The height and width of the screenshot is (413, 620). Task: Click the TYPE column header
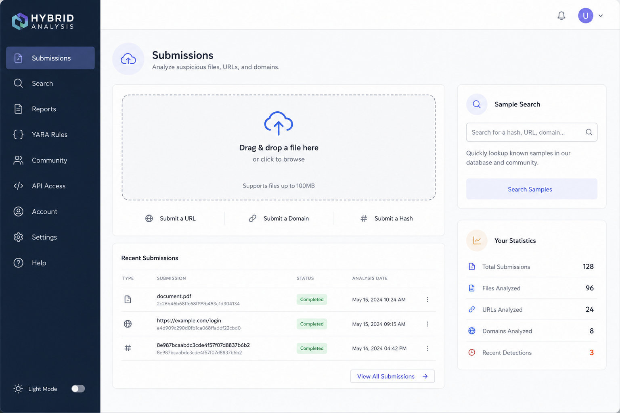point(128,278)
